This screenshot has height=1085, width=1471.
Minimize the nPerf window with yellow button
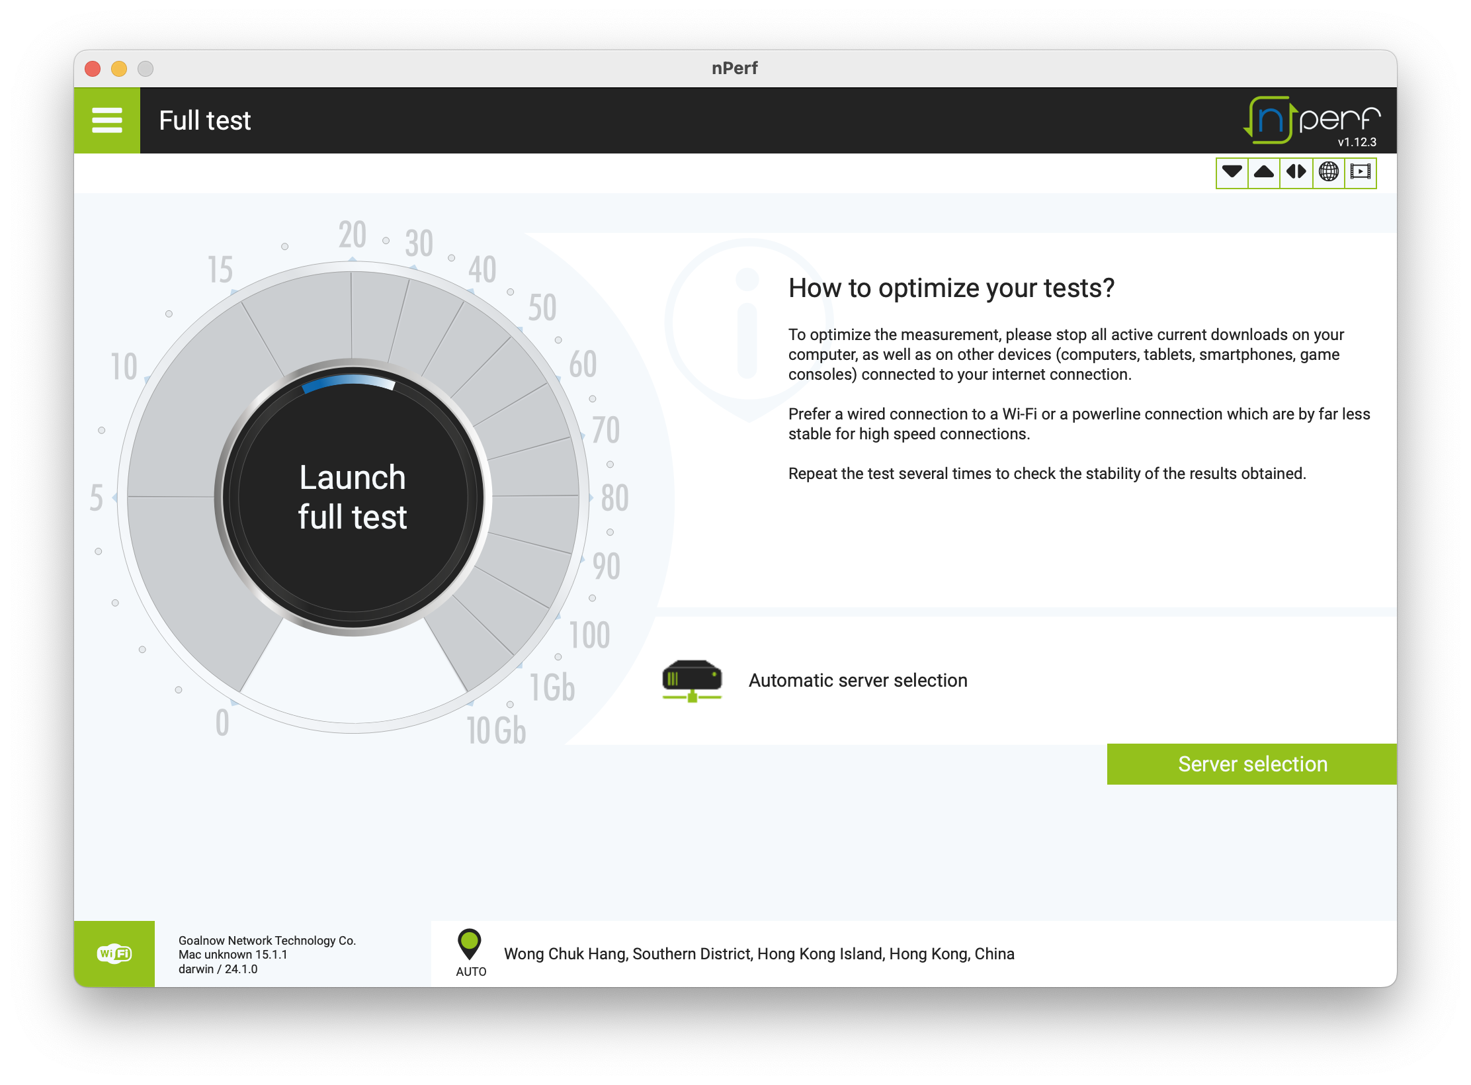(119, 69)
